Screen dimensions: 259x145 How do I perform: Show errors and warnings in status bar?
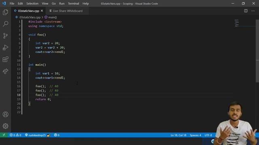click(15, 135)
